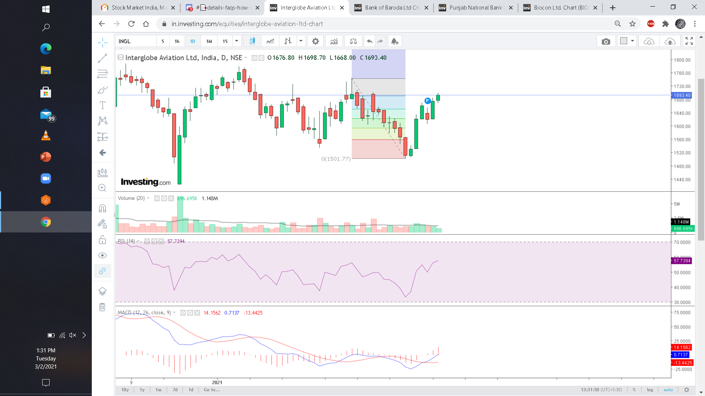Toggle fullscreen chart mode

[x=689, y=41]
